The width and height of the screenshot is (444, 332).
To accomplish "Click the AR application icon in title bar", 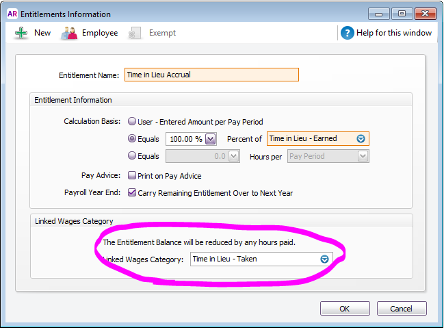I will (12, 14).
